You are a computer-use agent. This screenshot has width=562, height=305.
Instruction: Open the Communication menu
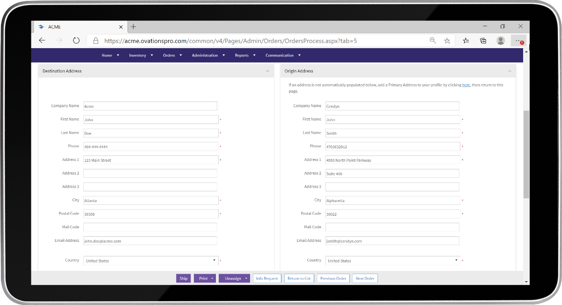283,55
